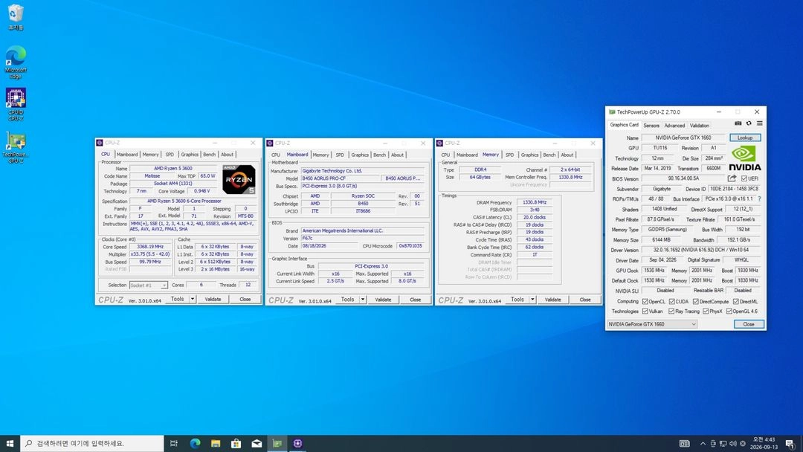The height and width of the screenshot is (452, 803).
Task: Click the NVIDIA logo in GPU-Z
Action: [x=744, y=158]
